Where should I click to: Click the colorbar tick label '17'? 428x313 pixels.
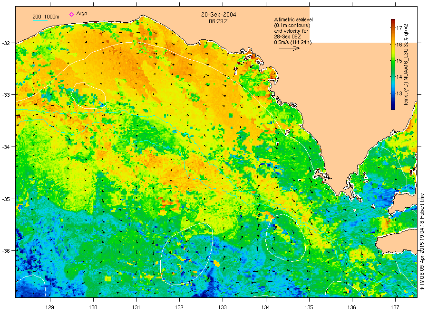tap(399, 28)
